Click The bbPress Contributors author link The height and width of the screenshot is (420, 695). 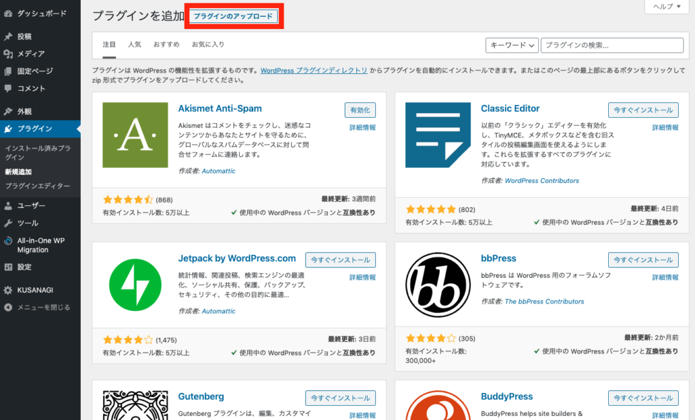544,301
